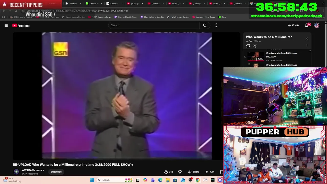Click playlist scroll up arrow

(310, 51)
